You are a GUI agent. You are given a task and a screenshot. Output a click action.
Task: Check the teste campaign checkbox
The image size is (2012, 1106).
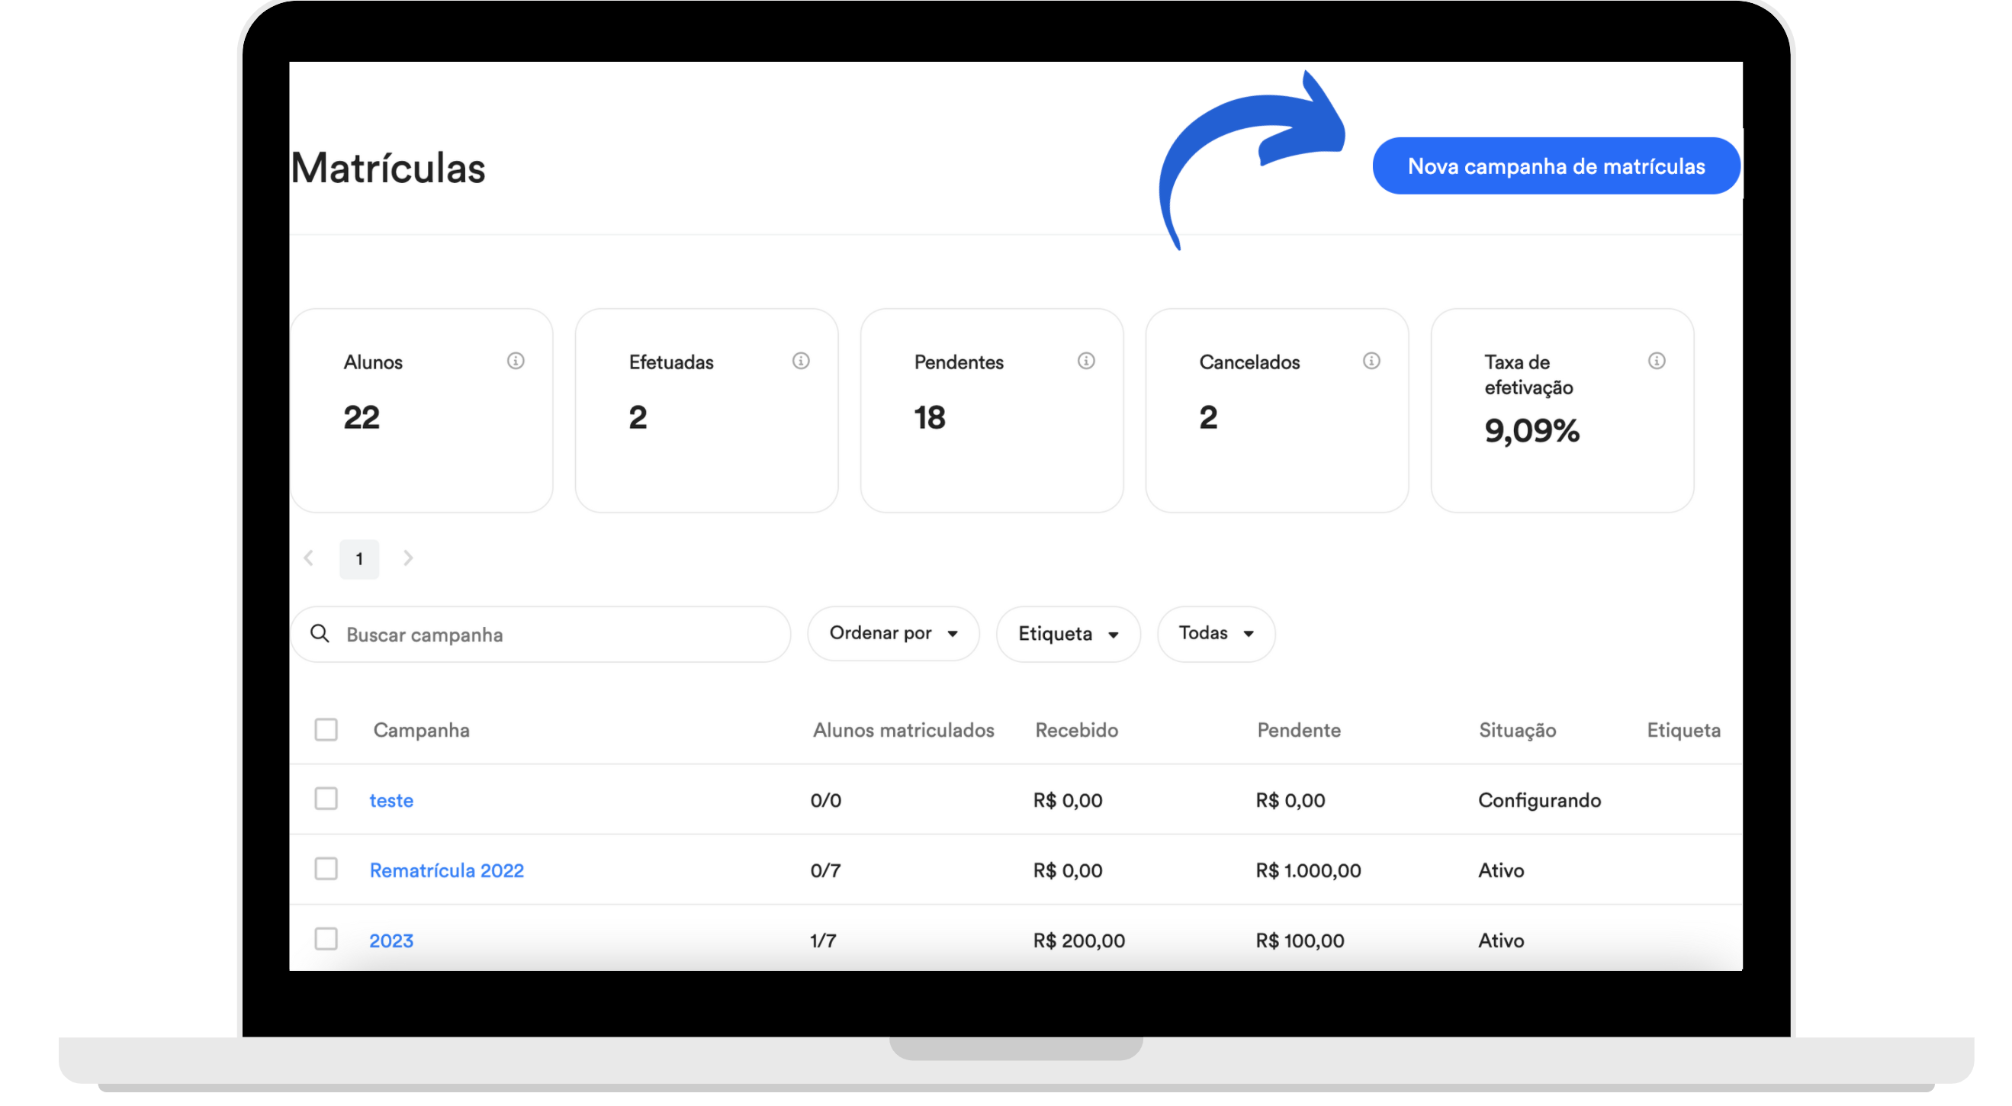point(326,799)
